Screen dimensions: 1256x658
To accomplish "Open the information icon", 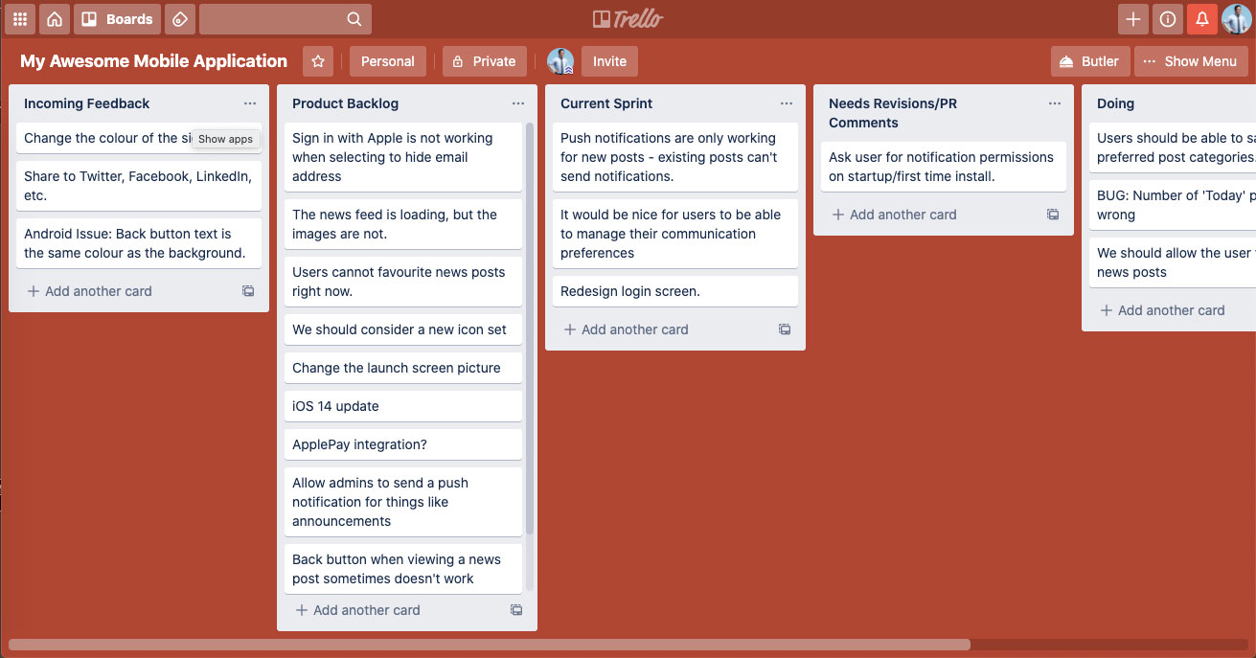I will coord(1167,19).
